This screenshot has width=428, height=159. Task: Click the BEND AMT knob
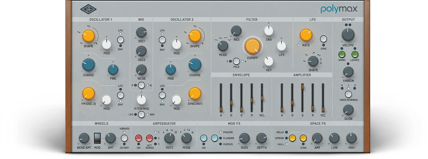click(x=83, y=138)
